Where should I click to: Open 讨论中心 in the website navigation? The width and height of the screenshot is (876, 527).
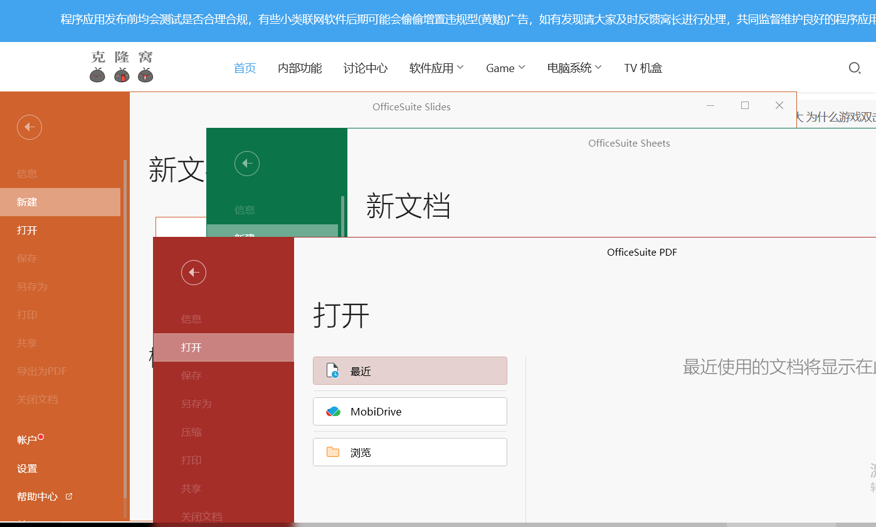pos(366,68)
